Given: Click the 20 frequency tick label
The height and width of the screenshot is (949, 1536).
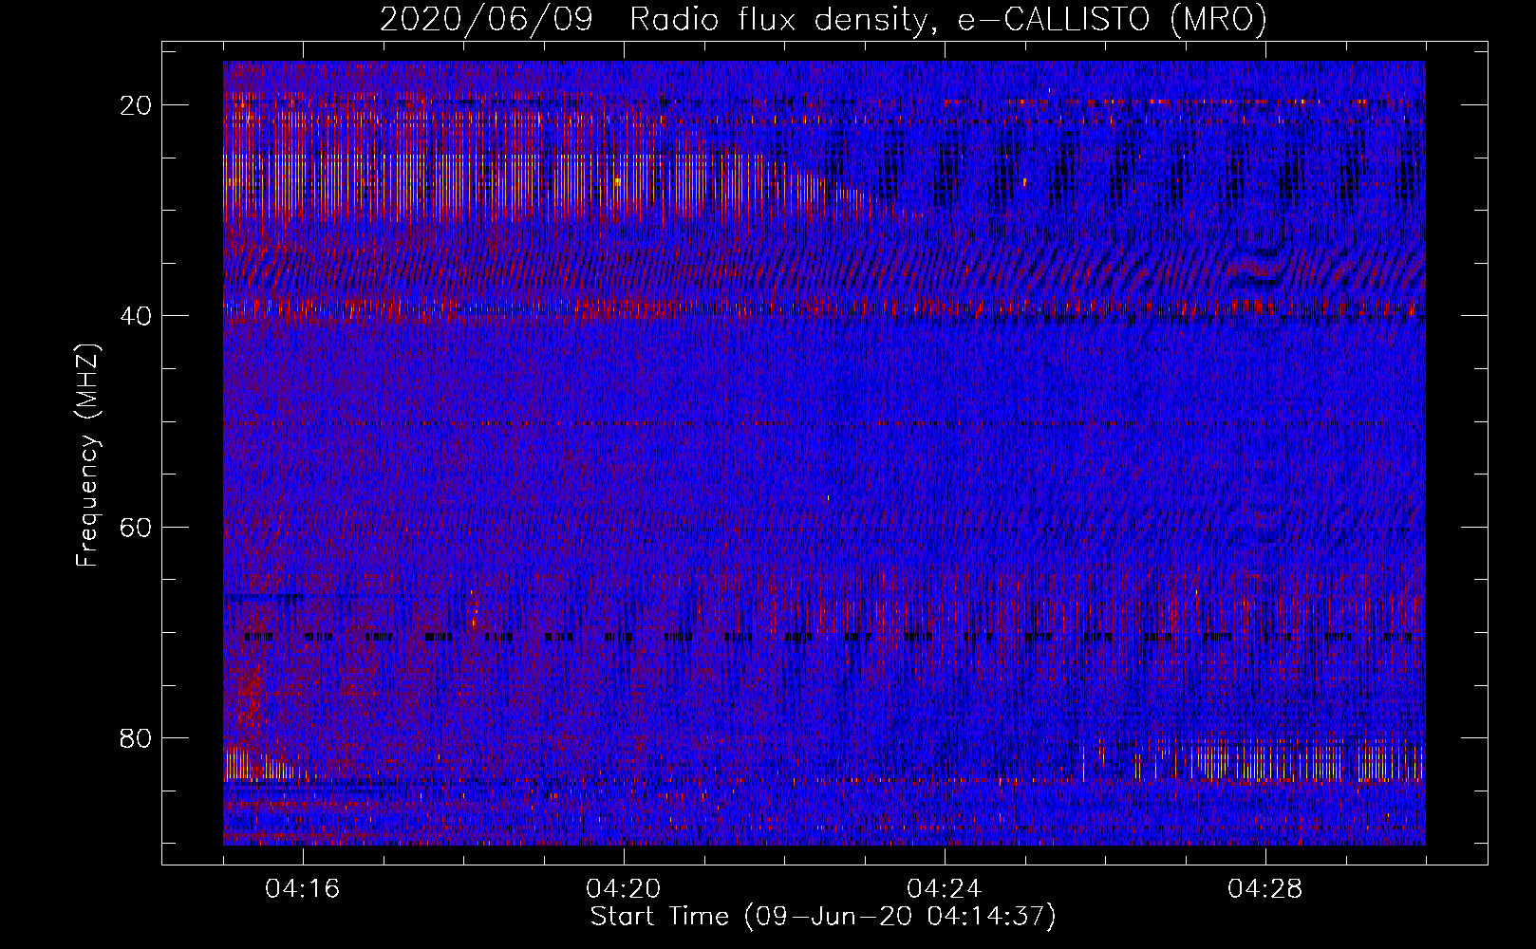Looking at the screenshot, I should [x=136, y=105].
